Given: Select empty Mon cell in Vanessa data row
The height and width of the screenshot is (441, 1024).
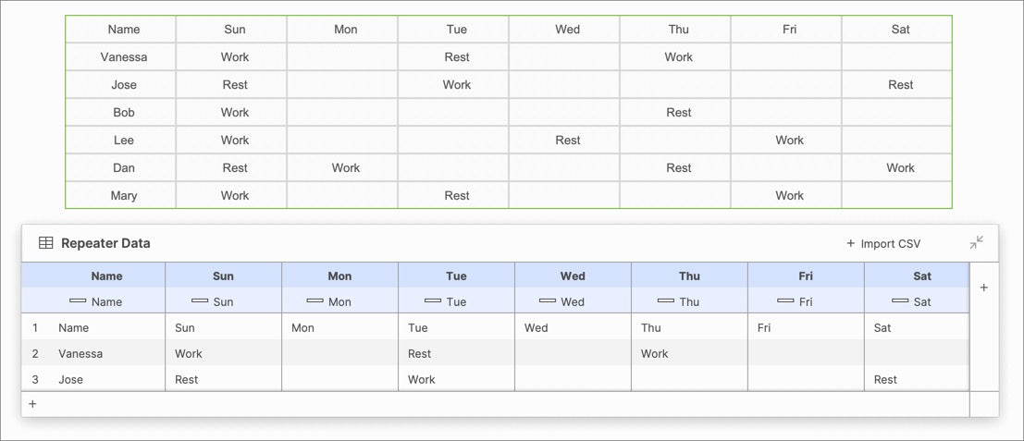Looking at the screenshot, I should click(x=340, y=353).
